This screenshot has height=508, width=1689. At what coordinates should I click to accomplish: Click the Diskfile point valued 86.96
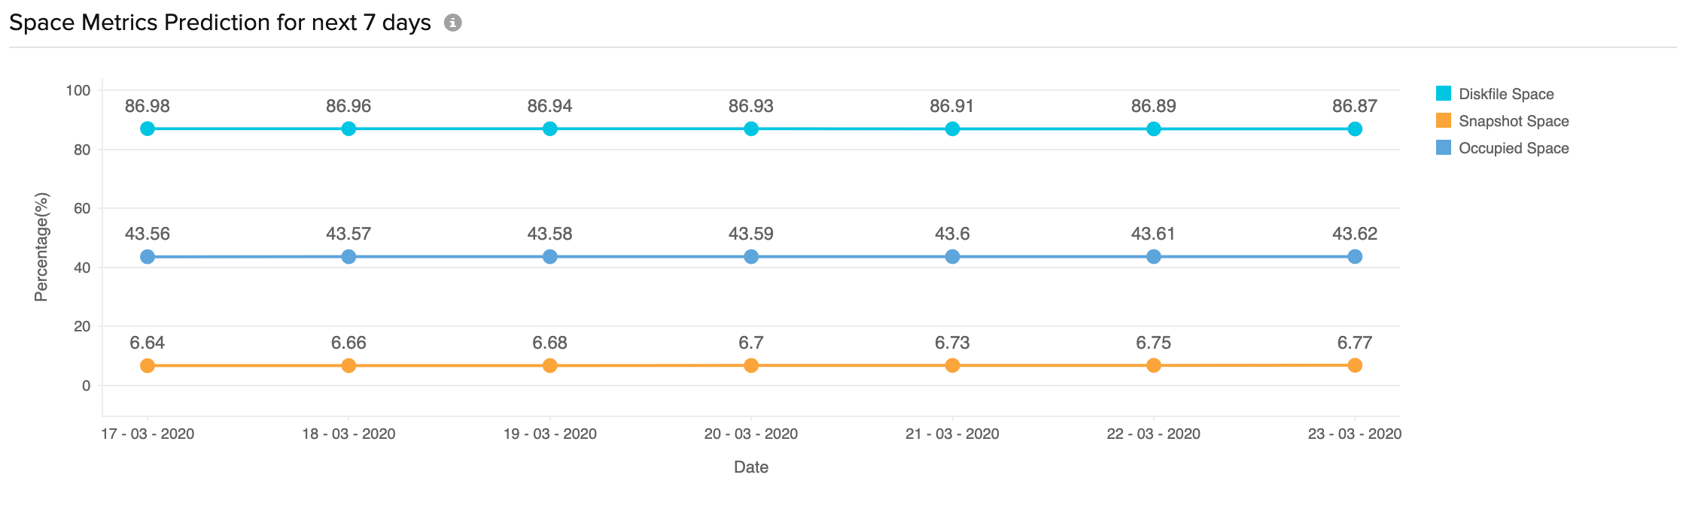[348, 129]
